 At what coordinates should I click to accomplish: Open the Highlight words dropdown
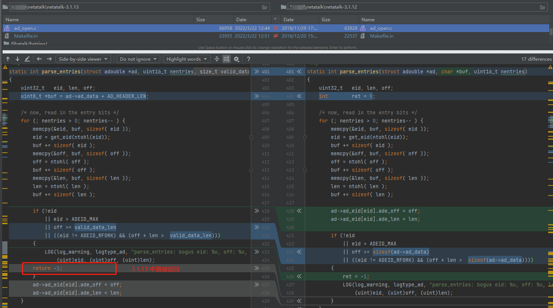pyautogui.click(x=187, y=59)
